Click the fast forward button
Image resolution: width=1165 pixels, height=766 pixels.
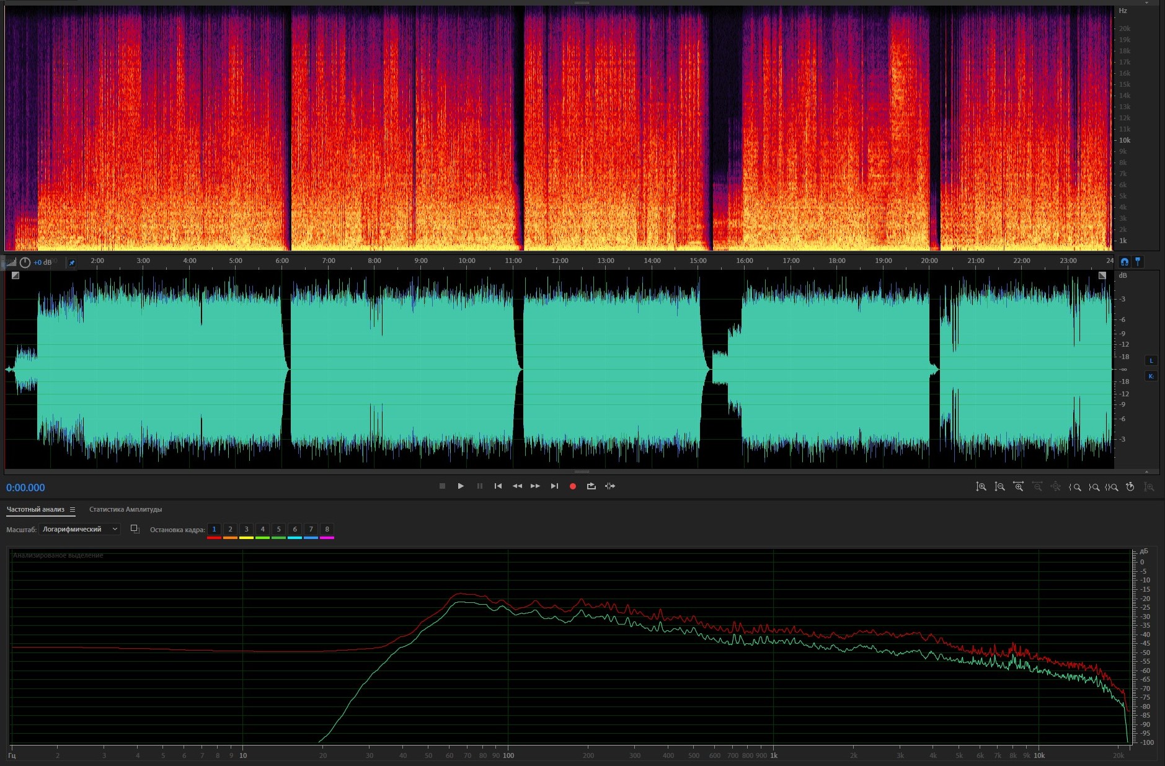point(535,486)
